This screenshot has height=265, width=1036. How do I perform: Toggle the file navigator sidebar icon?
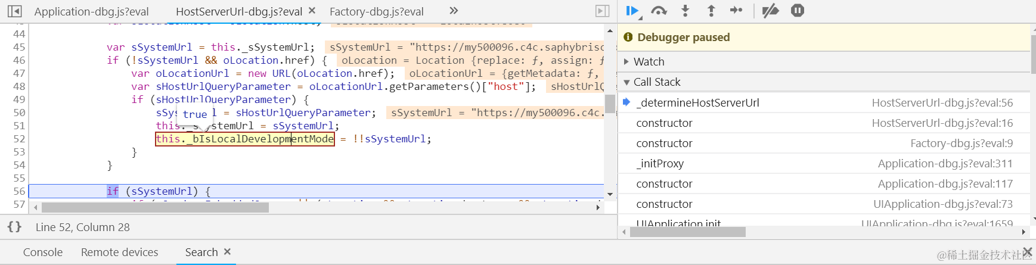(14, 11)
